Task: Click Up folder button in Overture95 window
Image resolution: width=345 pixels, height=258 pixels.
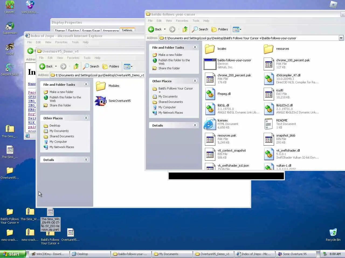Action: 76,66
